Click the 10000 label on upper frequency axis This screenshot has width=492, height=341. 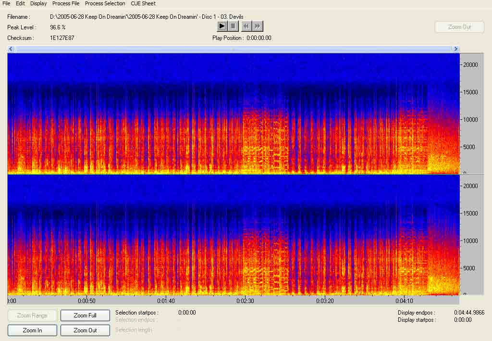(470, 119)
